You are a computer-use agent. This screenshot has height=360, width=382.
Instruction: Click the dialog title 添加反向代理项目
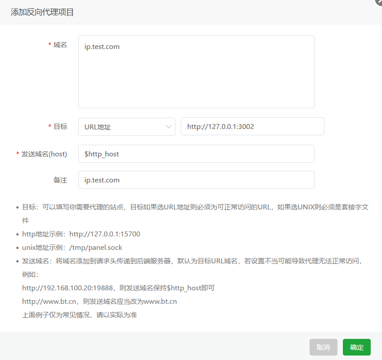(x=42, y=12)
